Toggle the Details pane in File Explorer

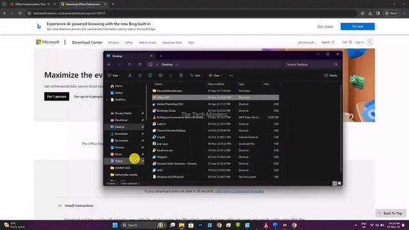pyautogui.click(x=331, y=75)
